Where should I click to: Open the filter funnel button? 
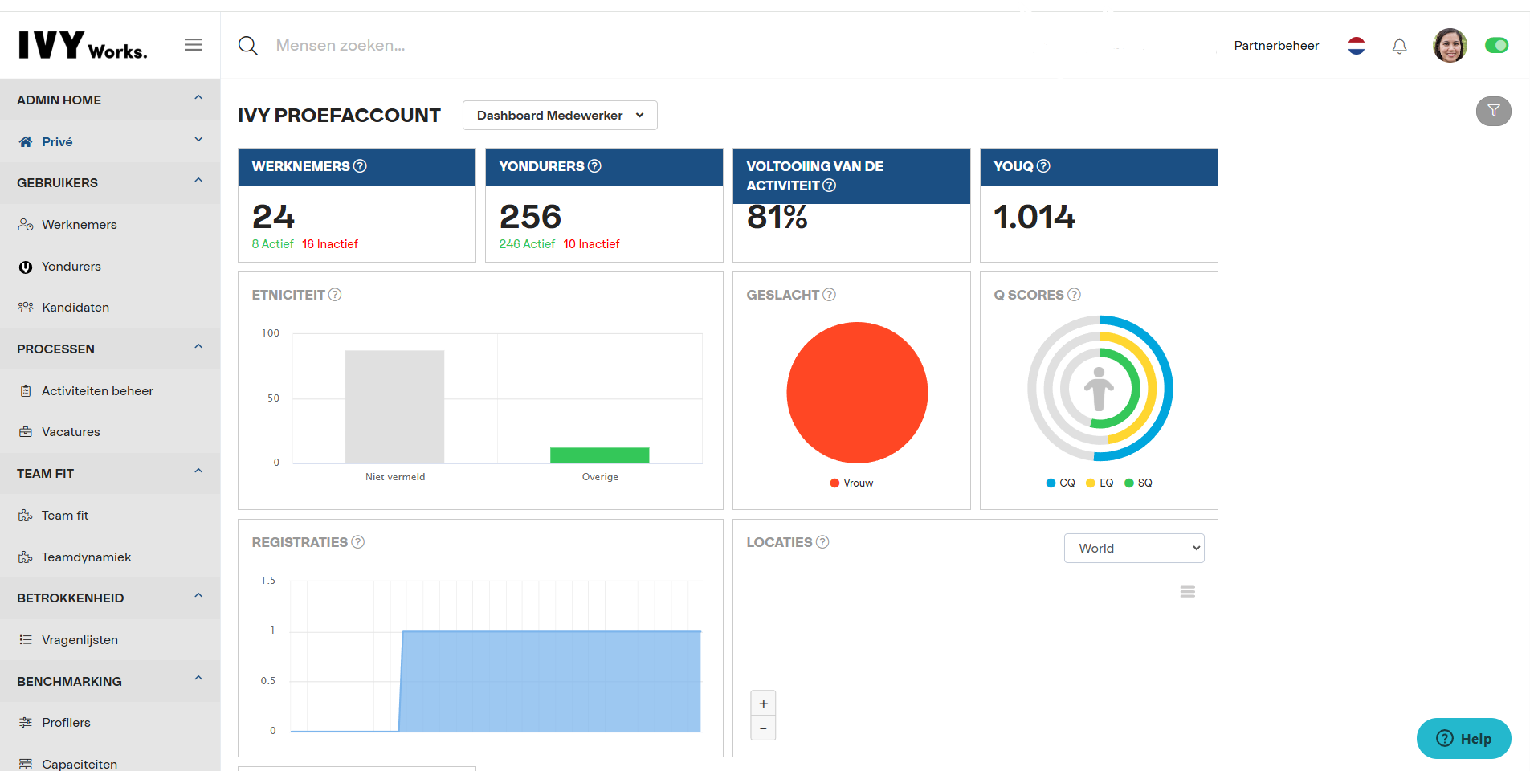tap(1493, 111)
